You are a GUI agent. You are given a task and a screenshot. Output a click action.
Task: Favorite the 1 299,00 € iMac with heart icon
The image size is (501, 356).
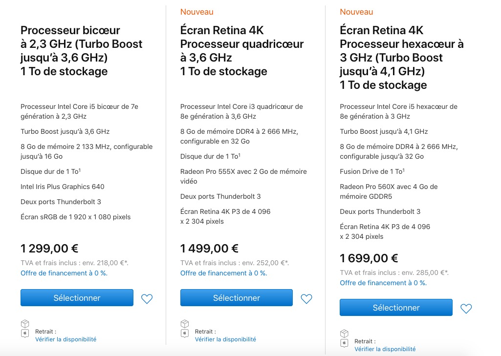(x=147, y=298)
